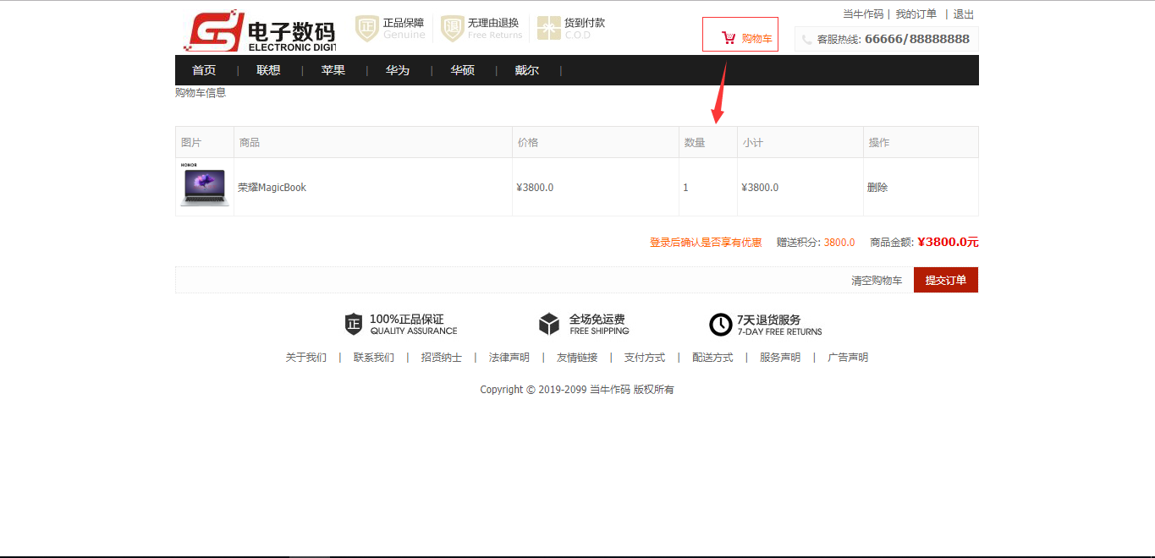Screen dimensions: 1155x558
Task: Click the ¥3800.0 value in the subtotal column
Action: (760, 188)
